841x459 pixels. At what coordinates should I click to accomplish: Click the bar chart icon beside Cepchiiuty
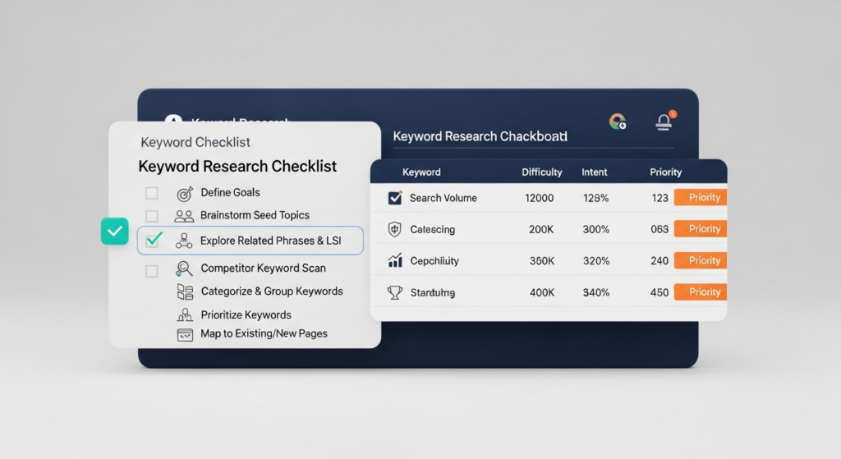coord(395,260)
